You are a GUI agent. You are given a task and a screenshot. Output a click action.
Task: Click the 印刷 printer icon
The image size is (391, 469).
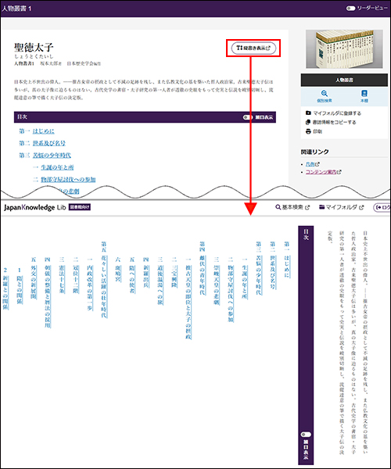308,131
